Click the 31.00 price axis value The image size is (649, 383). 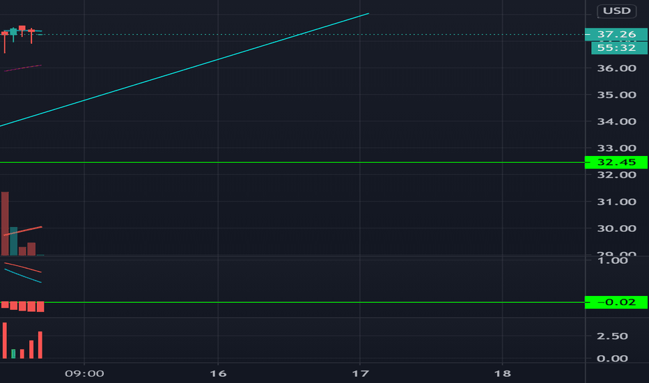(x=616, y=202)
